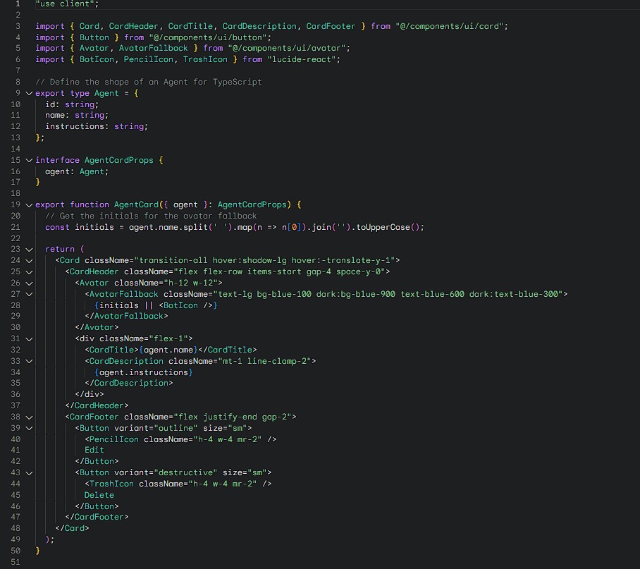Click the CardDescription name in the import
640x569 pixels.
(259, 26)
